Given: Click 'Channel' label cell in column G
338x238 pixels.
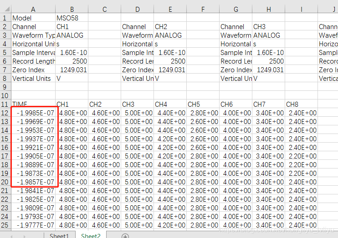Looking at the screenshot, I should [x=236, y=26].
